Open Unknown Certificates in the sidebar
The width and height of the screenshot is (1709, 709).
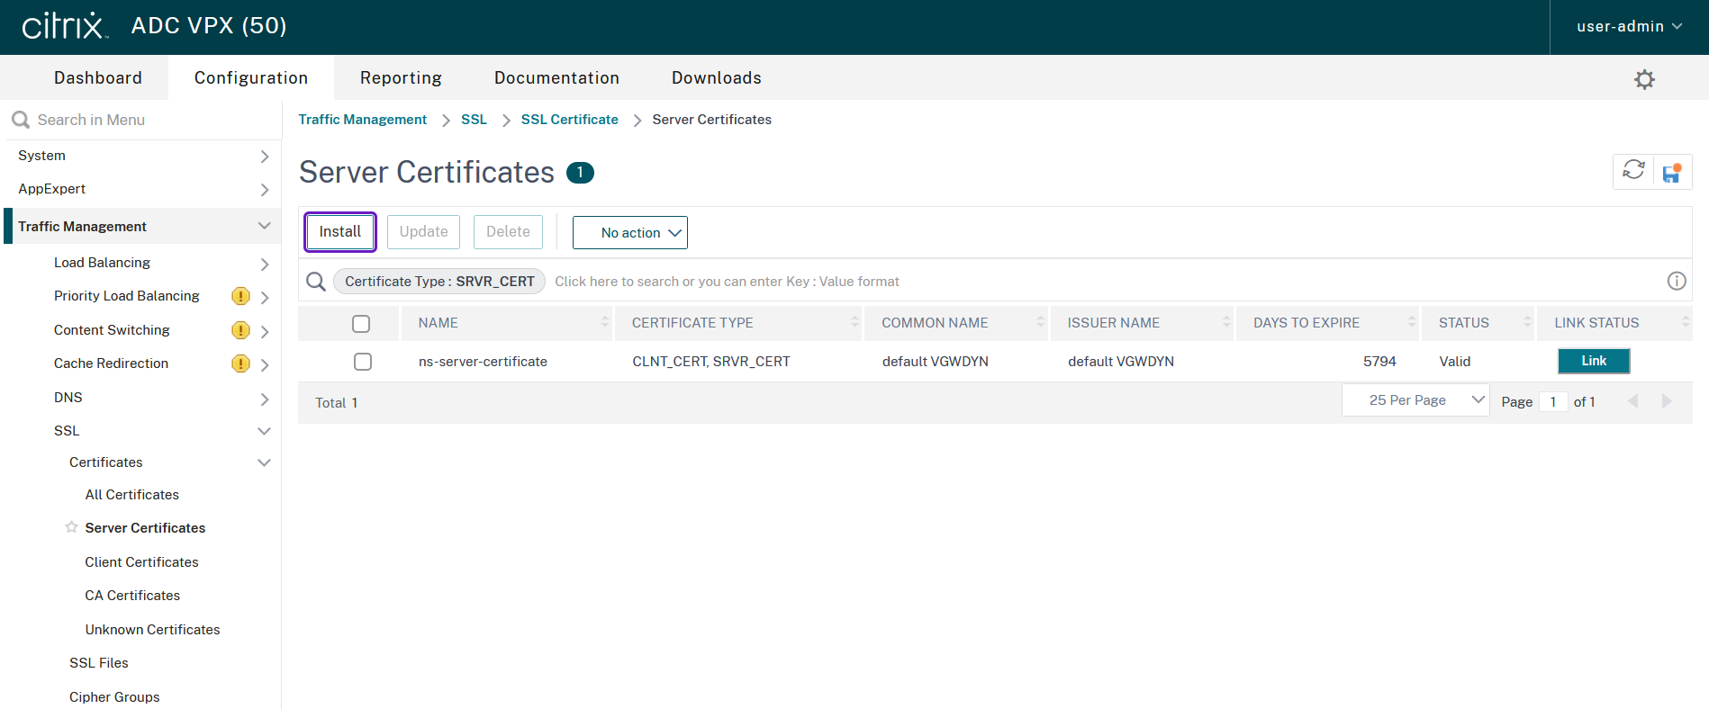tap(153, 630)
